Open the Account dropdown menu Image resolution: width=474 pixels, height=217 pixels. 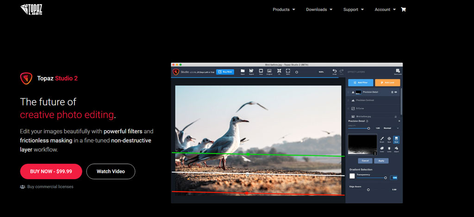coord(385,9)
